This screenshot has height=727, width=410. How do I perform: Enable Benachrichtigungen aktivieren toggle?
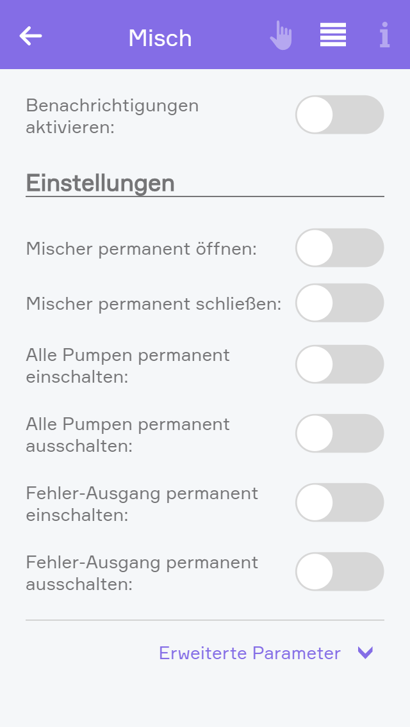click(x=340, y=115)
